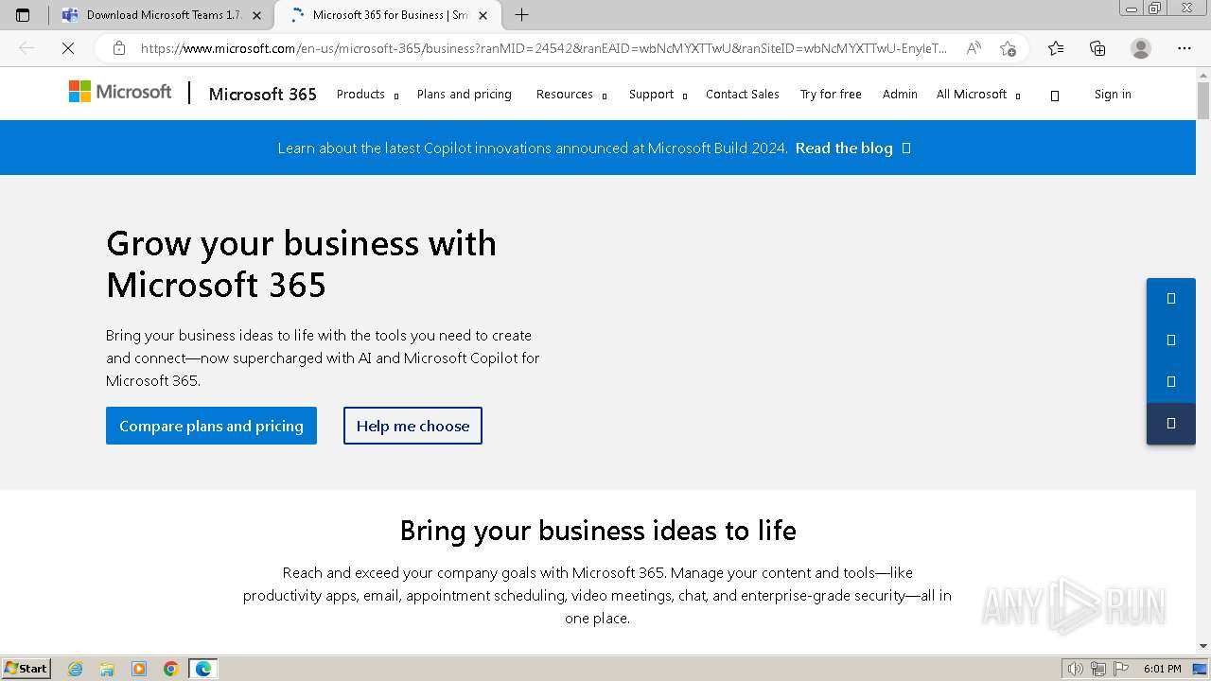Open Plans and pricing menu item
The height and width of the screenshot is (681, 1211).
pyautogui.click(x=464, y=95)
